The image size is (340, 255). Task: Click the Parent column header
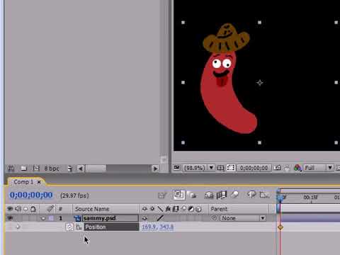pyautogui.click(x=219, y=209)
